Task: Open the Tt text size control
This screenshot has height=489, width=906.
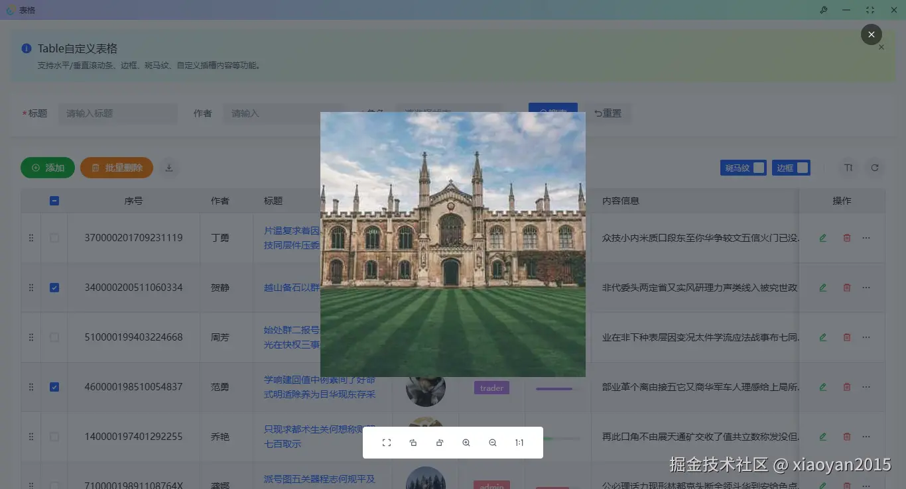Action: point(848,168)
